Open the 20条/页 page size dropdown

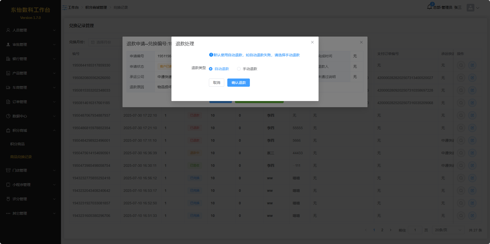pos(448,230)
